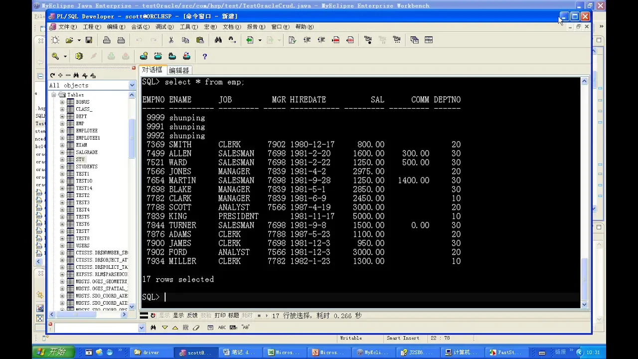Switch to the 编辑器 tab
This screenshot has height=359, width=638.
click(179, 70)
